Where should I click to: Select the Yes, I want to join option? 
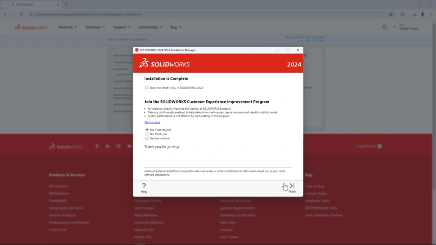147,130
